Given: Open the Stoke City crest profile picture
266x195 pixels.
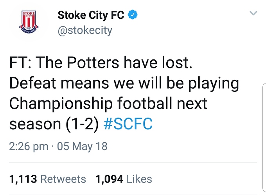Looking at the screenshot, I should tap(29, 22).
